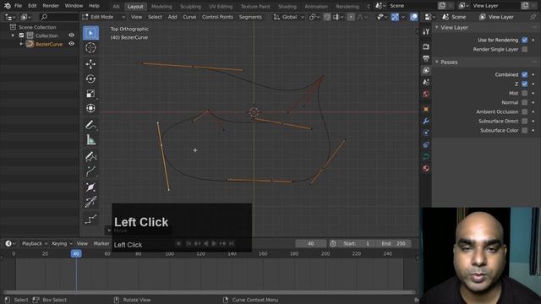Open the Playback dropdown in timeline
Screen dimensions: 541x304
(35, 243)
